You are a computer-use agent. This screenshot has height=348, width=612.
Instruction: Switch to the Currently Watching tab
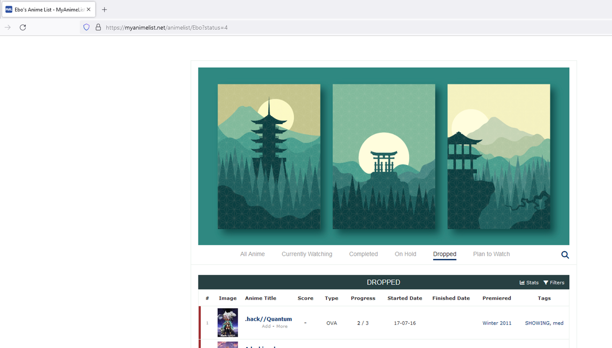(307, 254)
